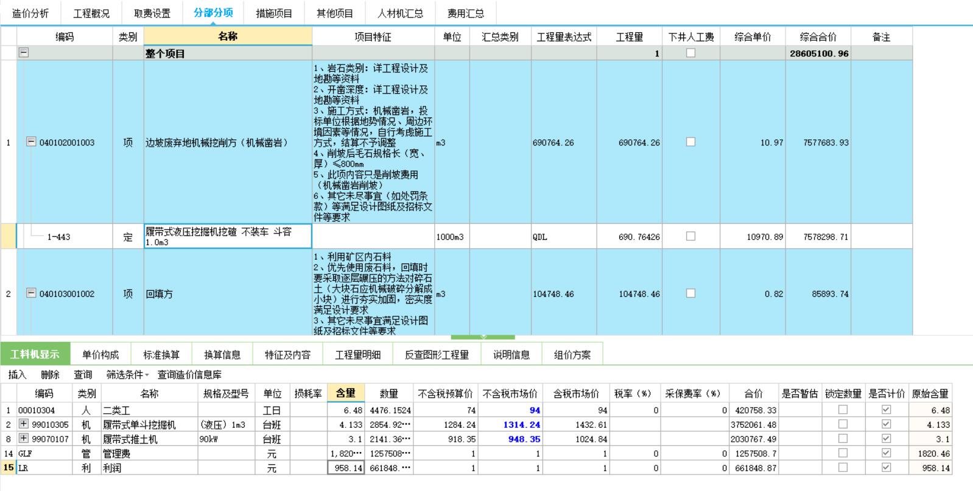
Task: Select 合价 cell 3752061.48
Action: (x=753, y=424)
